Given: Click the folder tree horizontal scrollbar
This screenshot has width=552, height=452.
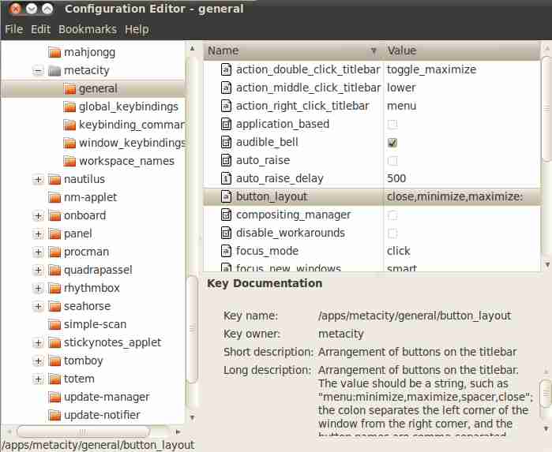Looking at the screenshot, I should coord(84,431).
